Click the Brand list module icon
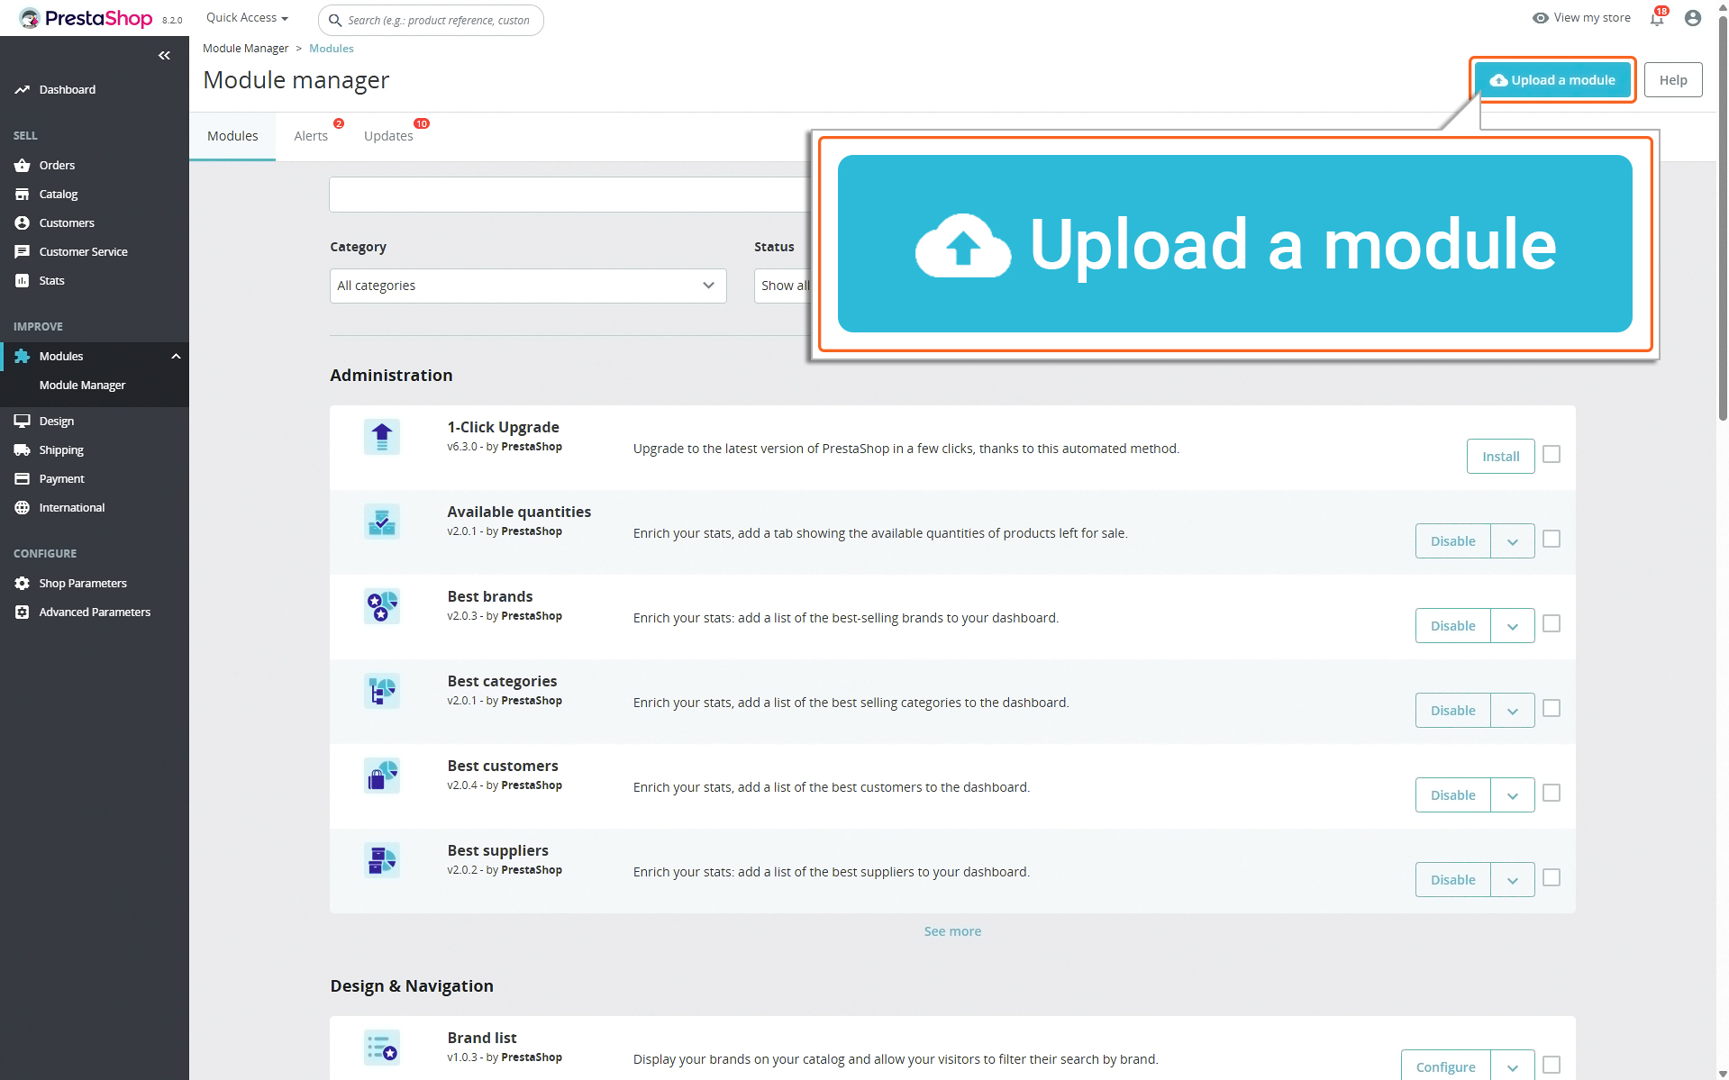 pyautogui.click(x=382, y=1048)
